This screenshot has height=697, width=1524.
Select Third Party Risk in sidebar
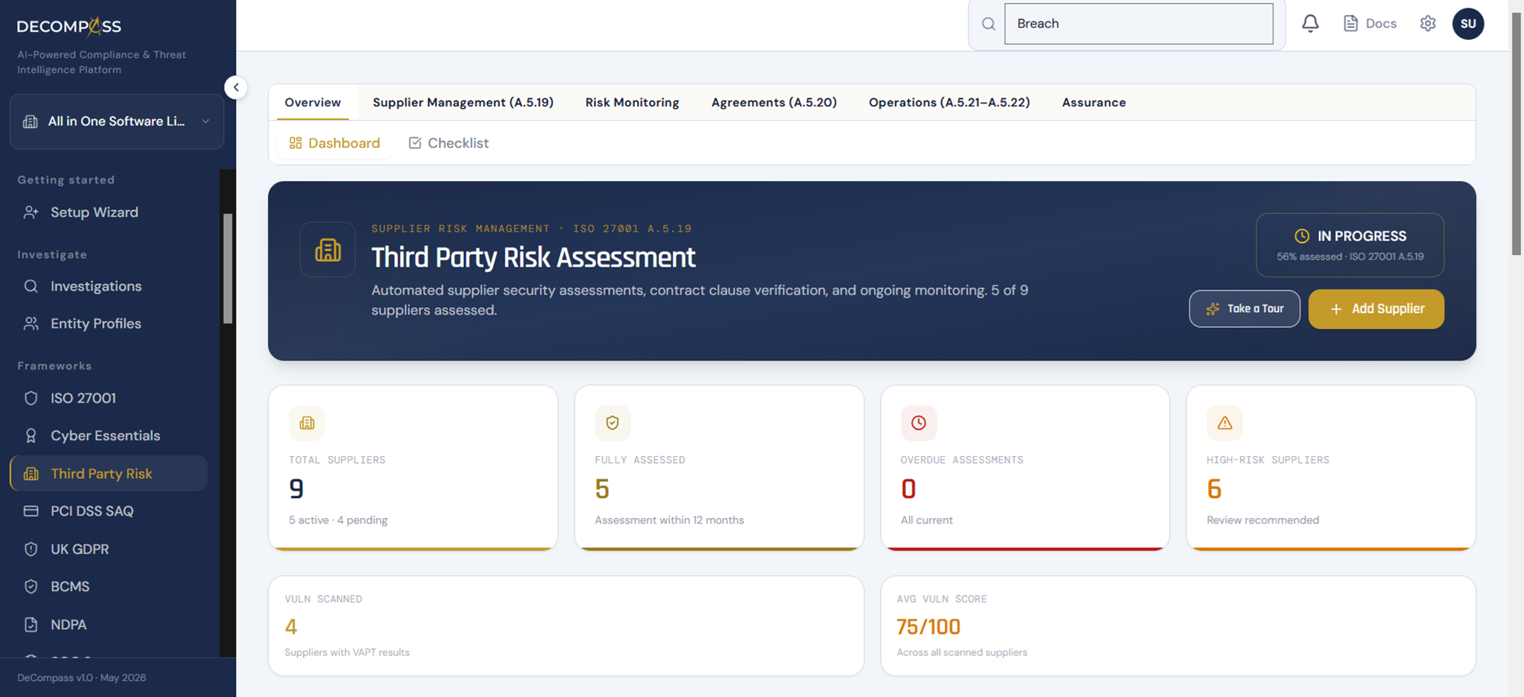pyautogui.click(x=109, y=474)
